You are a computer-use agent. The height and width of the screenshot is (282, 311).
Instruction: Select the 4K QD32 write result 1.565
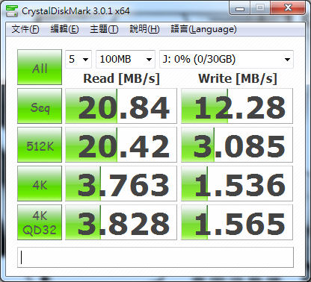(x=237, y=222)
